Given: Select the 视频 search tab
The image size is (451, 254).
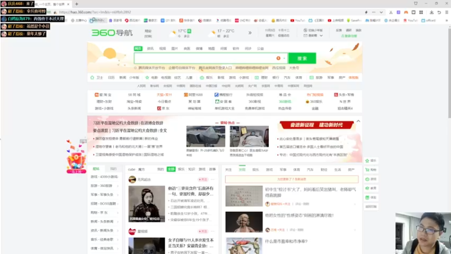Looking at the screenshot, I should 162,49.
